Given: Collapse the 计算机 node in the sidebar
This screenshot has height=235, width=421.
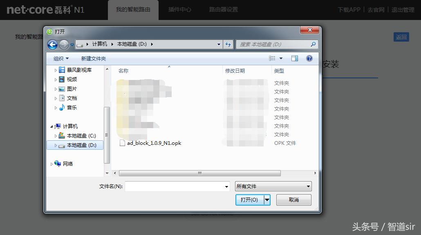Looking at the screenshot, I should coord(52,126).
